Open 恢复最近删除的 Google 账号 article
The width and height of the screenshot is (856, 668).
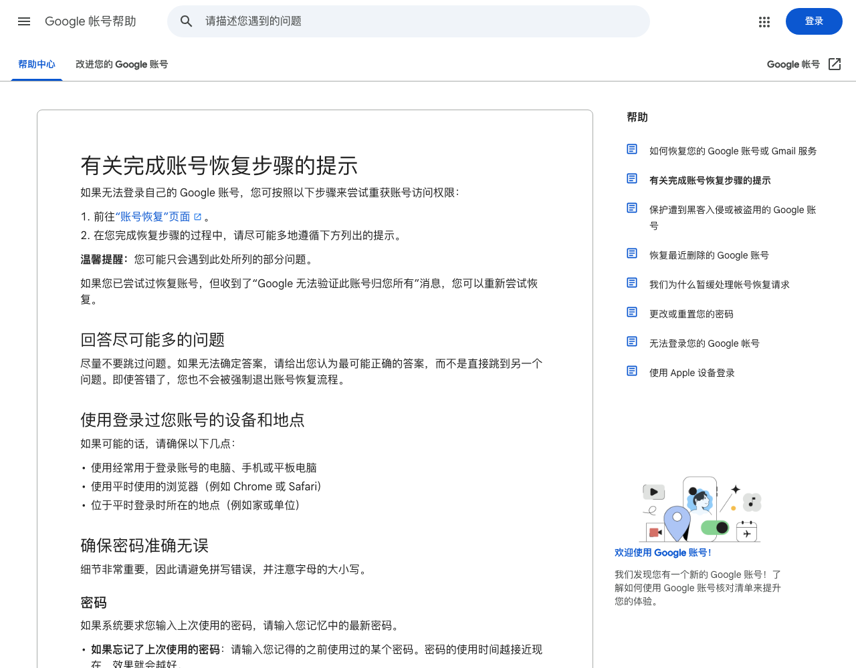coord(709,255)
